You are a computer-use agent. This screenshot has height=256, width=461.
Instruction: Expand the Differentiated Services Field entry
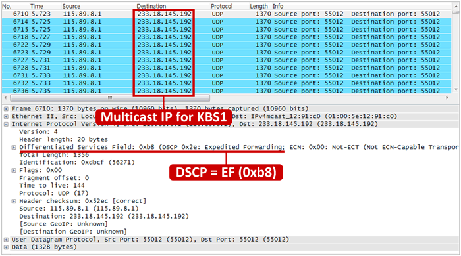pyautogui.click(x=14, y=147)
